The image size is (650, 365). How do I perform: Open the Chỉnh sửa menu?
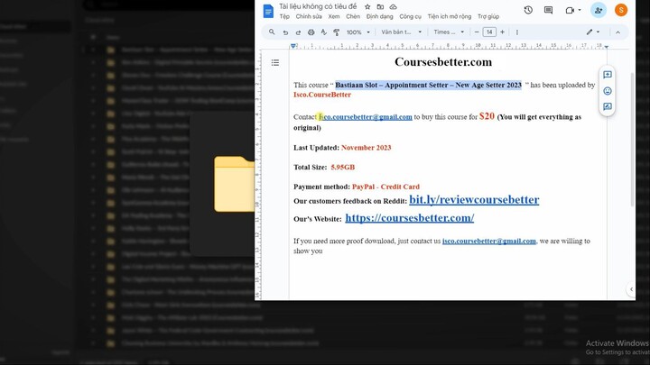coord(309,16)
